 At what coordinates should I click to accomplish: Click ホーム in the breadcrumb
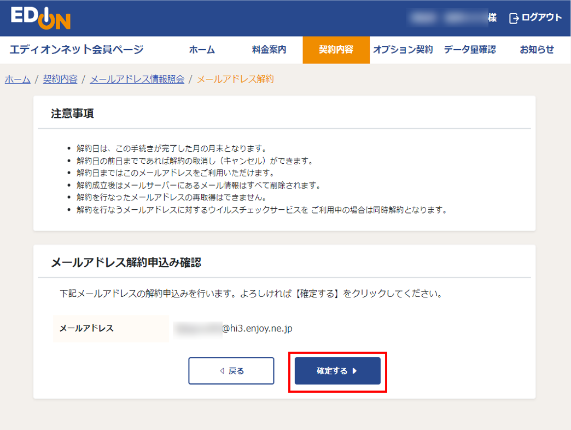coord(18,79)
